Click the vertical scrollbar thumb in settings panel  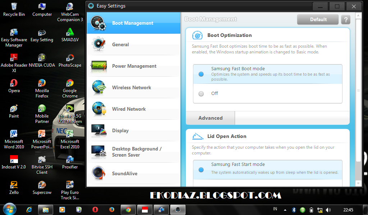tap(358, 90)
